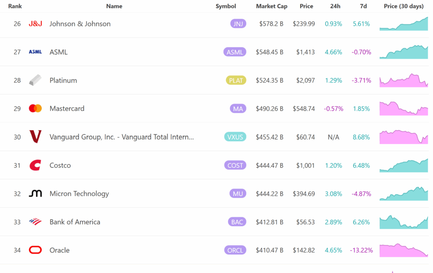Click the Micron Technology logo icon
Screen dimensions: 433x273
click(35, 194)
